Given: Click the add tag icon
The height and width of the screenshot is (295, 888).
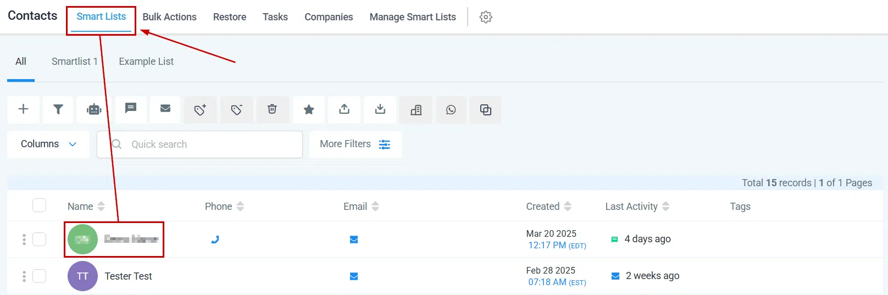Looking at the screenshot, I should coord(201,110).
